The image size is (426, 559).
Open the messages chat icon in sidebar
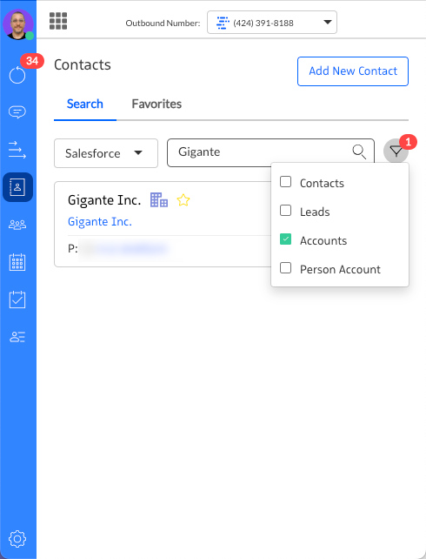[x=17, y=112]
